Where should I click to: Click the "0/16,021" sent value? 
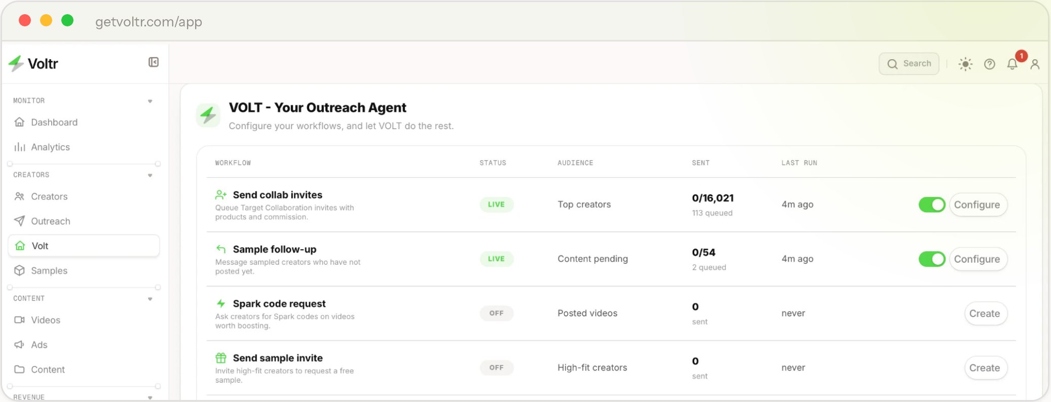tap(713, 198)
